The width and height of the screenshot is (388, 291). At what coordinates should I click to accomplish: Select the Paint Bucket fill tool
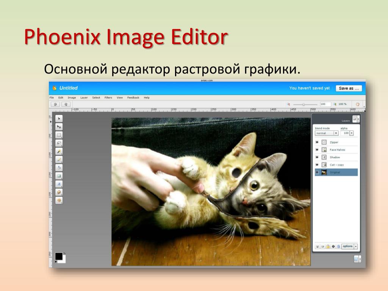pyautogui.click(x=59, y=168)
